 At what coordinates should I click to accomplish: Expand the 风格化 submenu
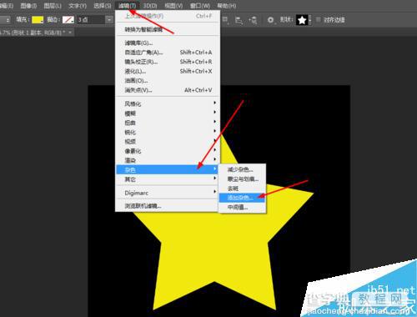point(168,103)
